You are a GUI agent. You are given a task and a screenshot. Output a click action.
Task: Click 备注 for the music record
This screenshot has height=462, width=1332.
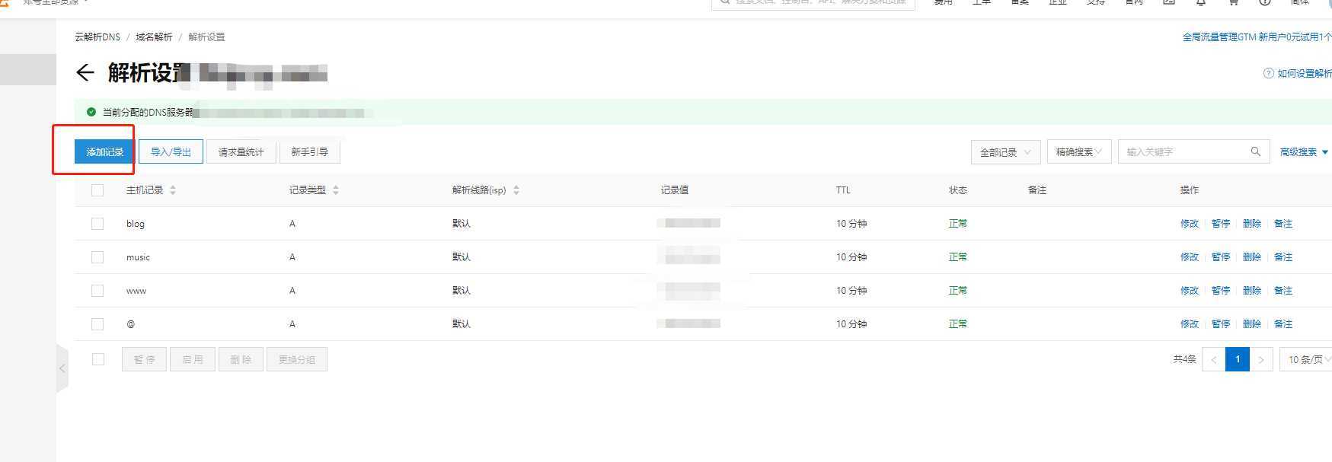click(x=1283, y=257)
